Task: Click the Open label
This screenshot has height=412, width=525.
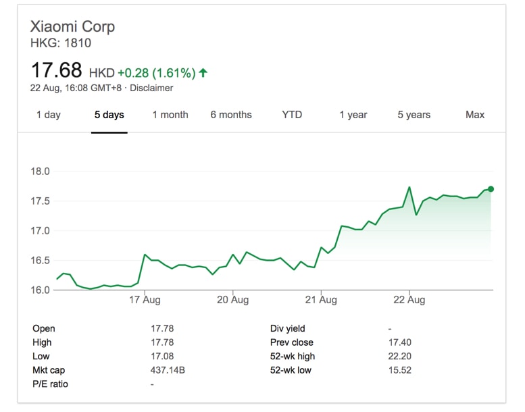Action: coord(44,328)
